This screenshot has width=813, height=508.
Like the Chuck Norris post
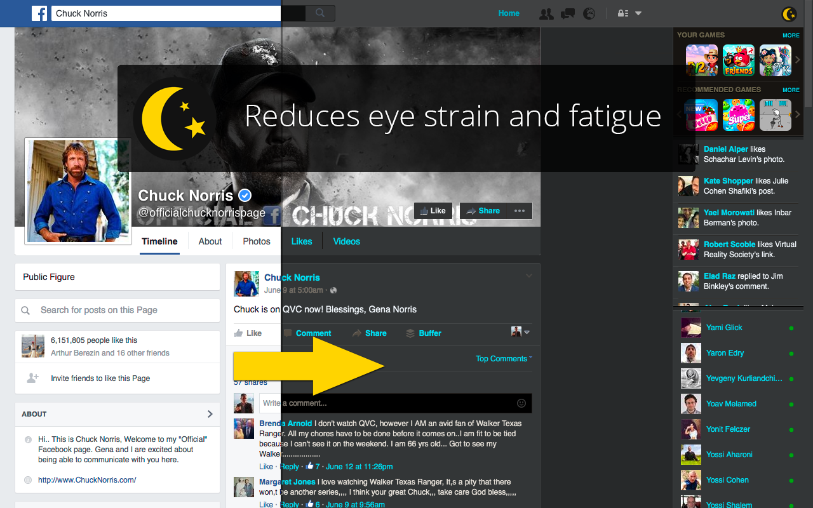248,333
